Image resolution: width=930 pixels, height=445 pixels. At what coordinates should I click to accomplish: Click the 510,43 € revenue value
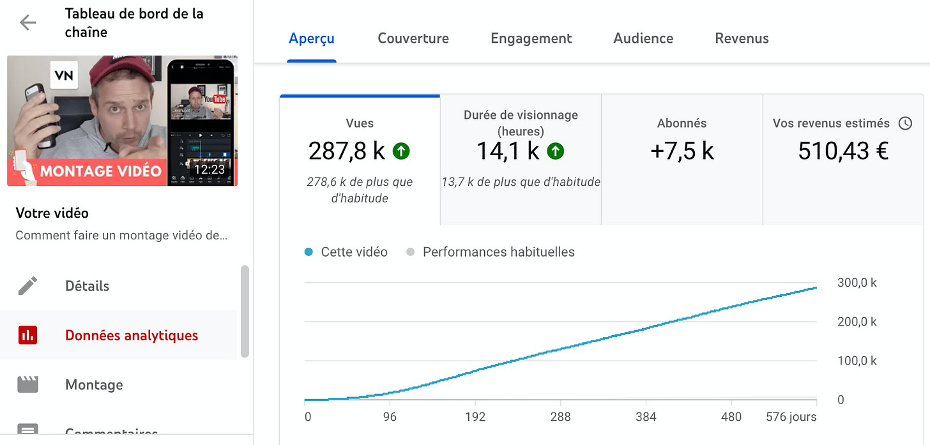click(843, 151)
